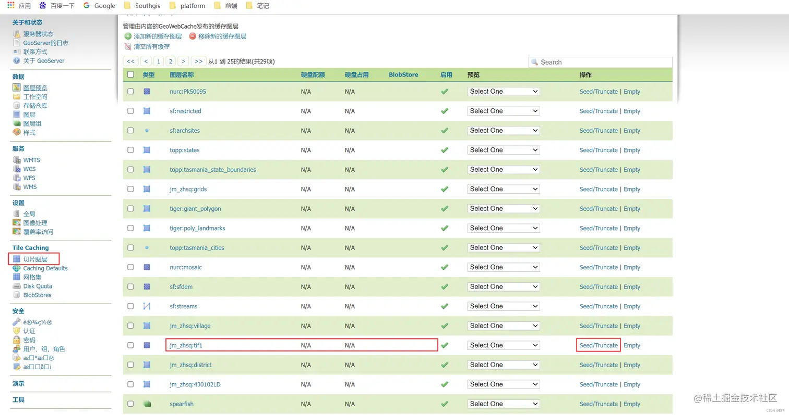The width and height of the screenshot is (789, 415).
Task: Open preview dropdown for sf:archsites
Action: click(x=503, y=130)
